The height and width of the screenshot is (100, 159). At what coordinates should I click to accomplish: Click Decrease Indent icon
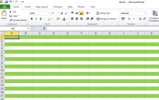88,19
